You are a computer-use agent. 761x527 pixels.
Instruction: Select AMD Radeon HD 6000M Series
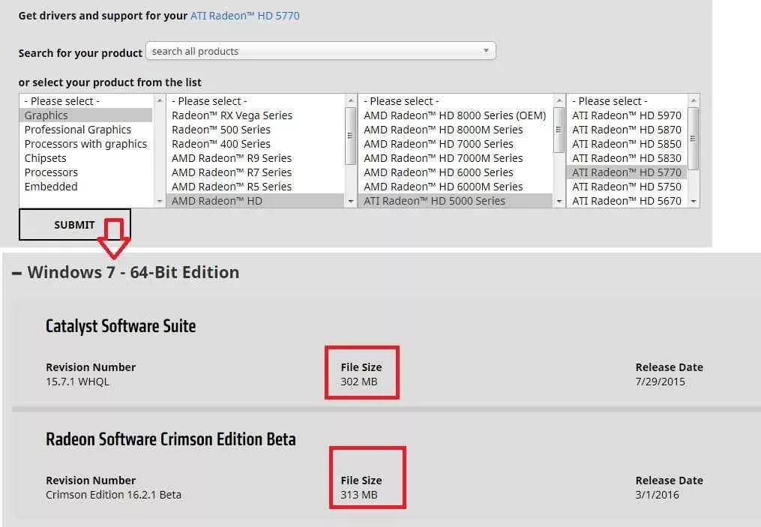[456, 187]
